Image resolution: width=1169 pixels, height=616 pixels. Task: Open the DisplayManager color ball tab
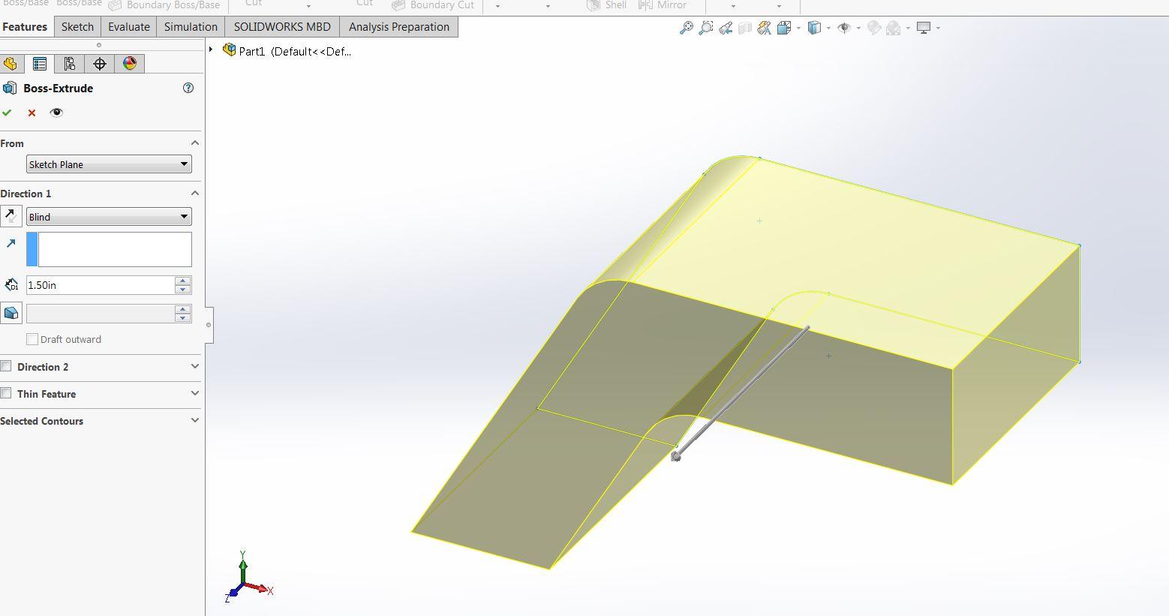tap(130, 64)
